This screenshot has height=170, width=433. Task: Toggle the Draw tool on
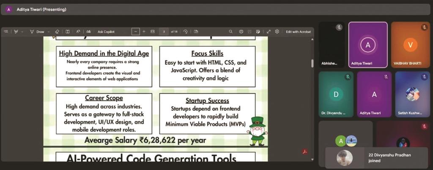37,32
